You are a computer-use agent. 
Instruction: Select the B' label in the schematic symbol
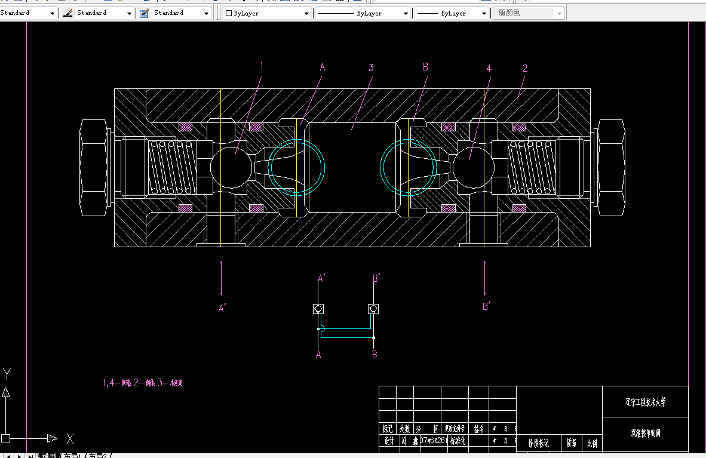(x=376, y=278)
